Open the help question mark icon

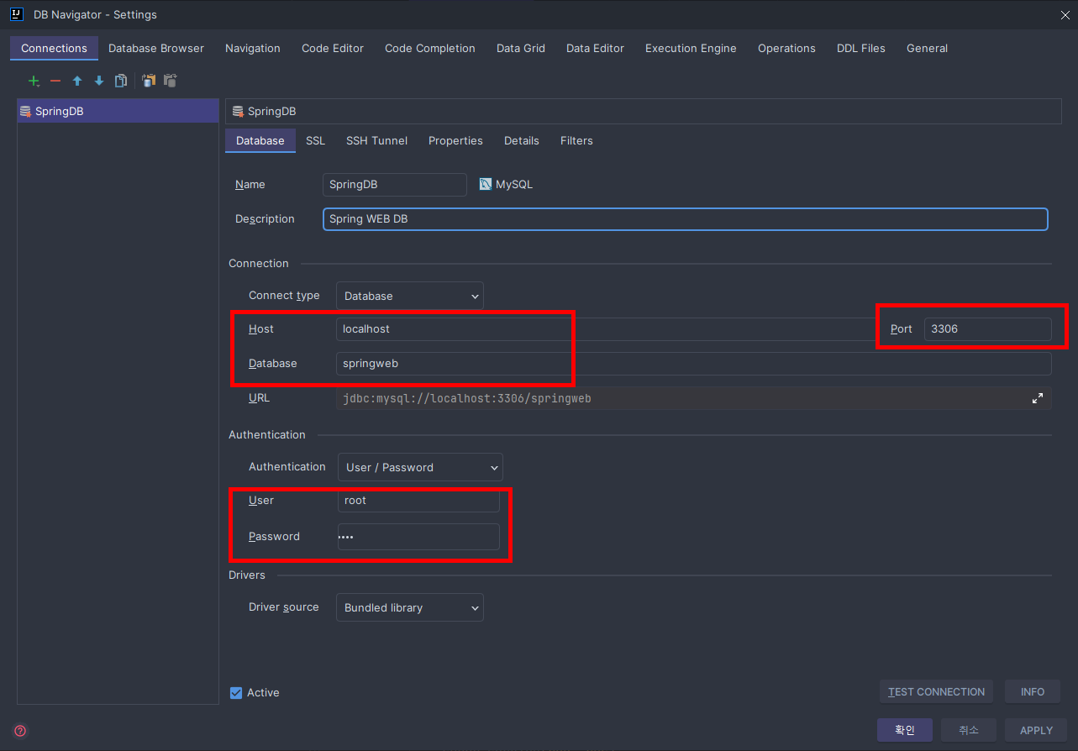[20, 731]
